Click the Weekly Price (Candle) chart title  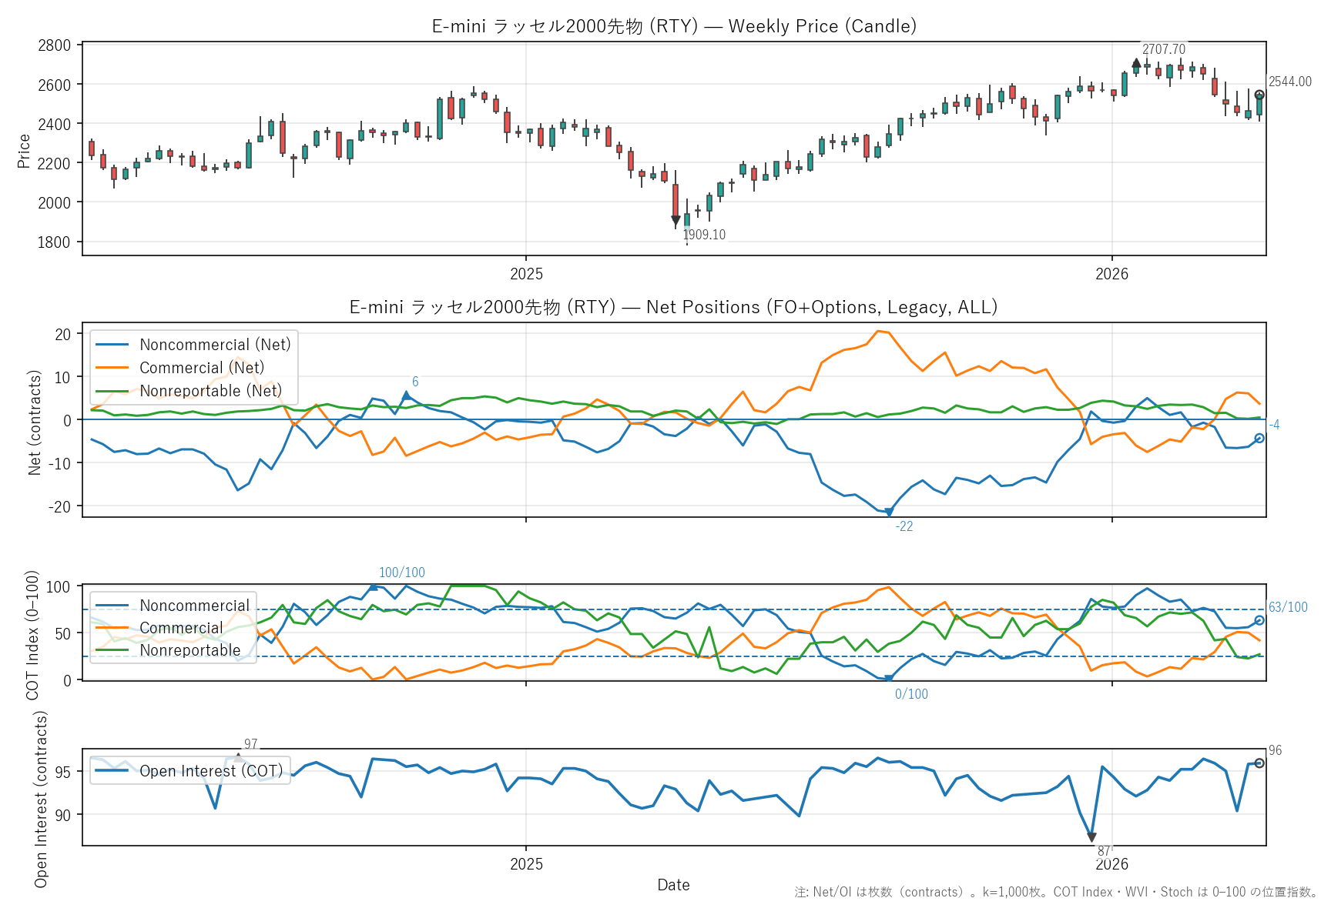[x=674, y=26]
